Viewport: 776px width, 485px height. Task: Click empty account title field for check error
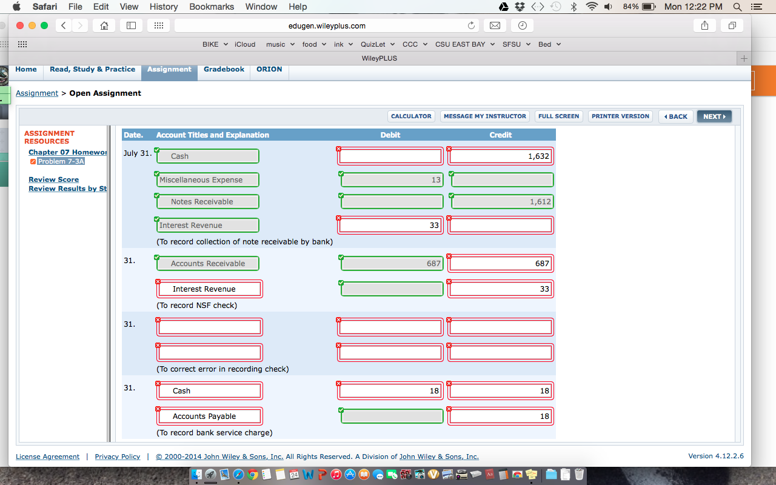pyautogui.click(x=209, y=327)
